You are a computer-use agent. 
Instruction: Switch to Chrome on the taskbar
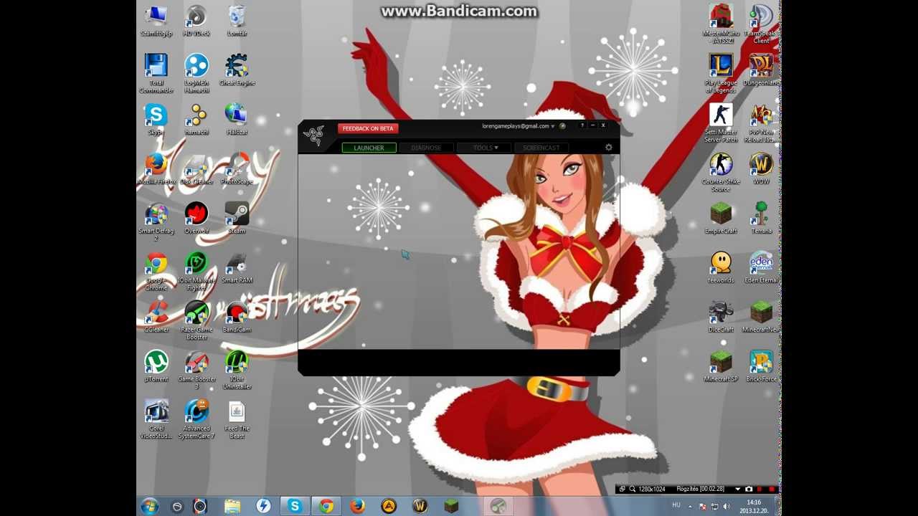coord(326,506)
